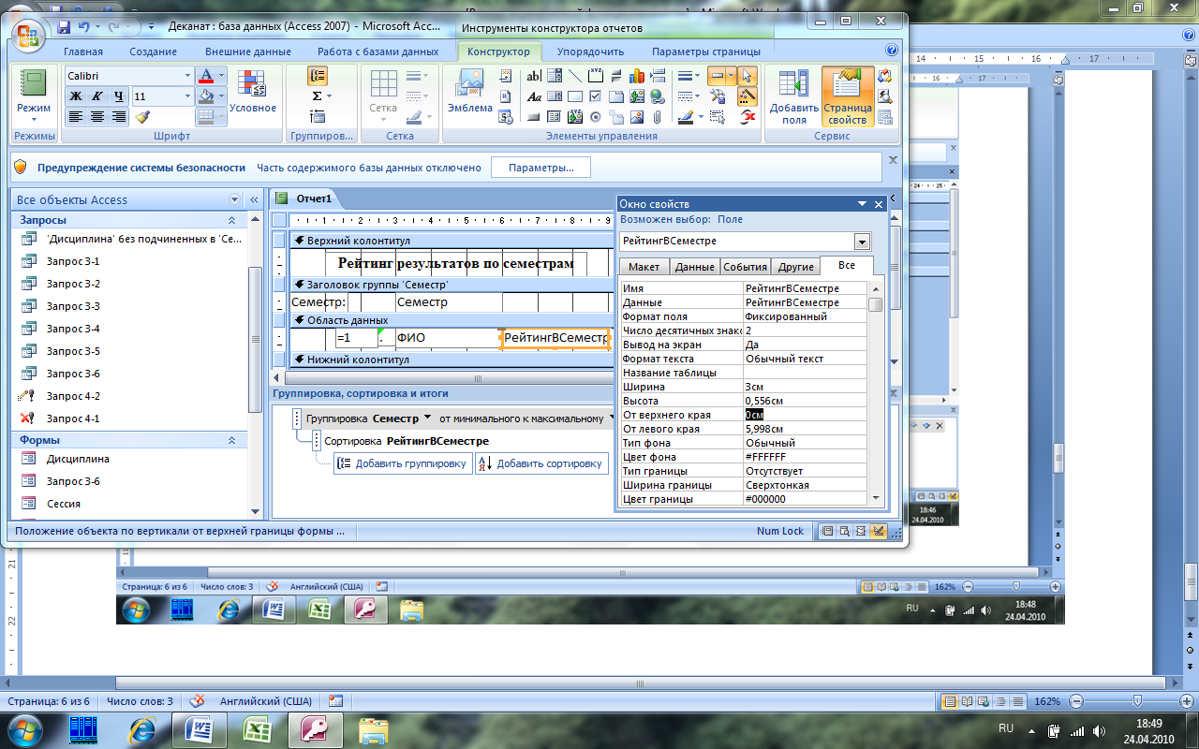The height and width of the screenshot is (749, 1199).
Task: Toggle design view in status bar
Action: pos(878,532)
